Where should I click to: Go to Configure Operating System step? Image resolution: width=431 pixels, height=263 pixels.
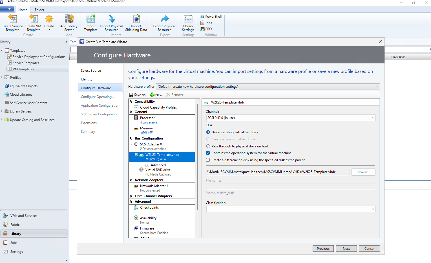98,97
